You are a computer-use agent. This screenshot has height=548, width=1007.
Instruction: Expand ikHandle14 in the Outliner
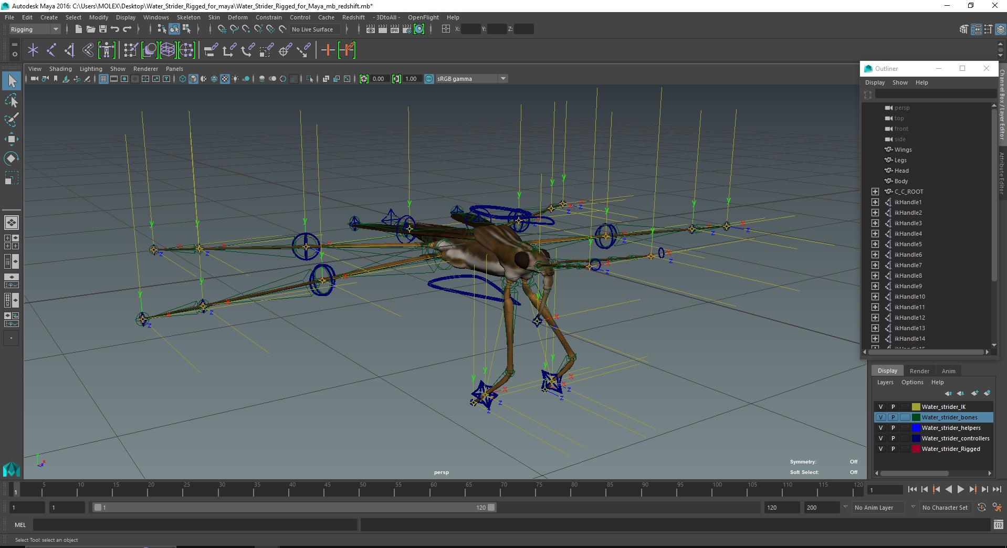point(875,339)
